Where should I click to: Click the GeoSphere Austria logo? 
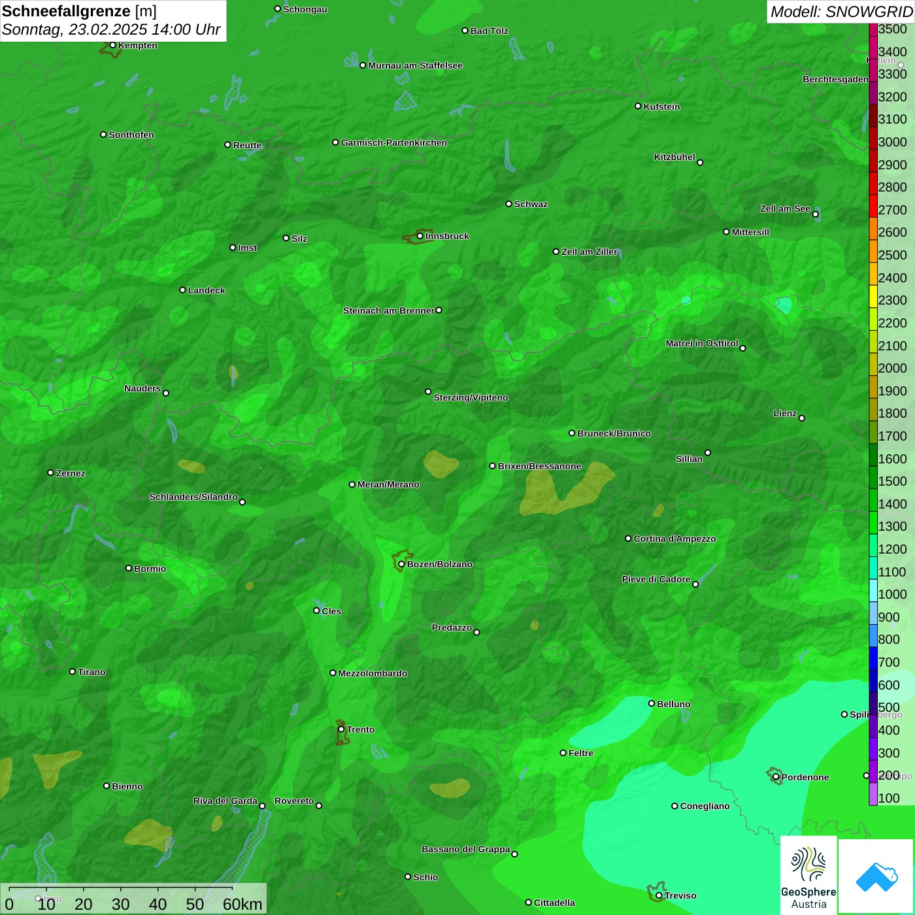[808, 877]
